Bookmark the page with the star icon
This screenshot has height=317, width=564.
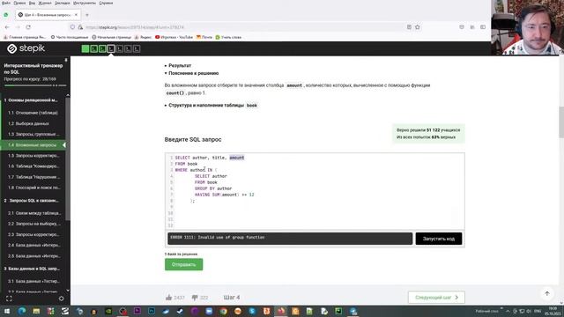click(417, 27)
